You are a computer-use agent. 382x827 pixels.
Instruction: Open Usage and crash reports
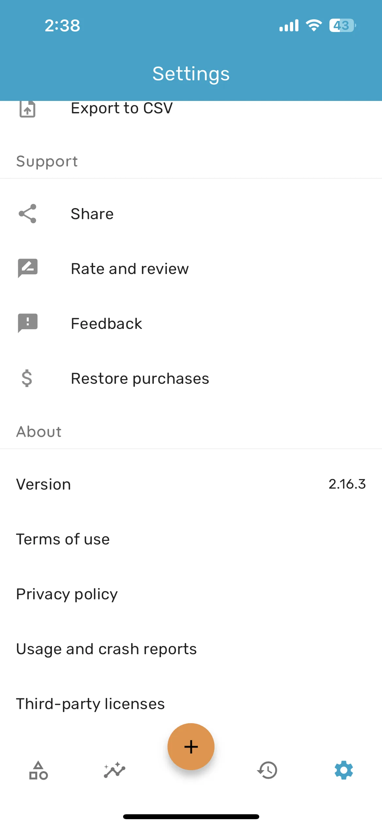[x=191, y=649]
